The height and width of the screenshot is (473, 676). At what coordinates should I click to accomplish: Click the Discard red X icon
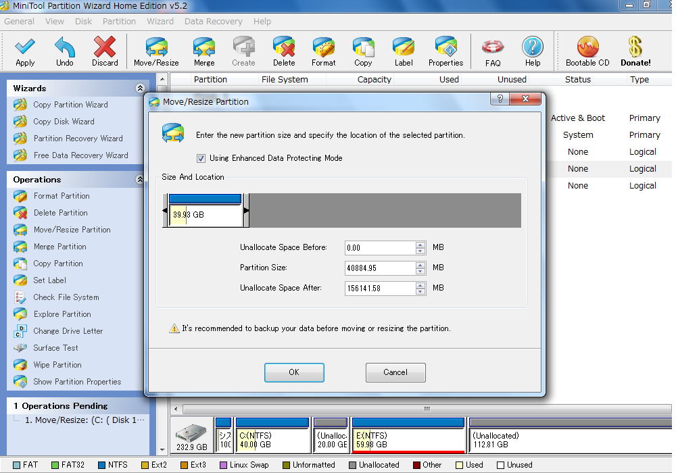(105, 47)
